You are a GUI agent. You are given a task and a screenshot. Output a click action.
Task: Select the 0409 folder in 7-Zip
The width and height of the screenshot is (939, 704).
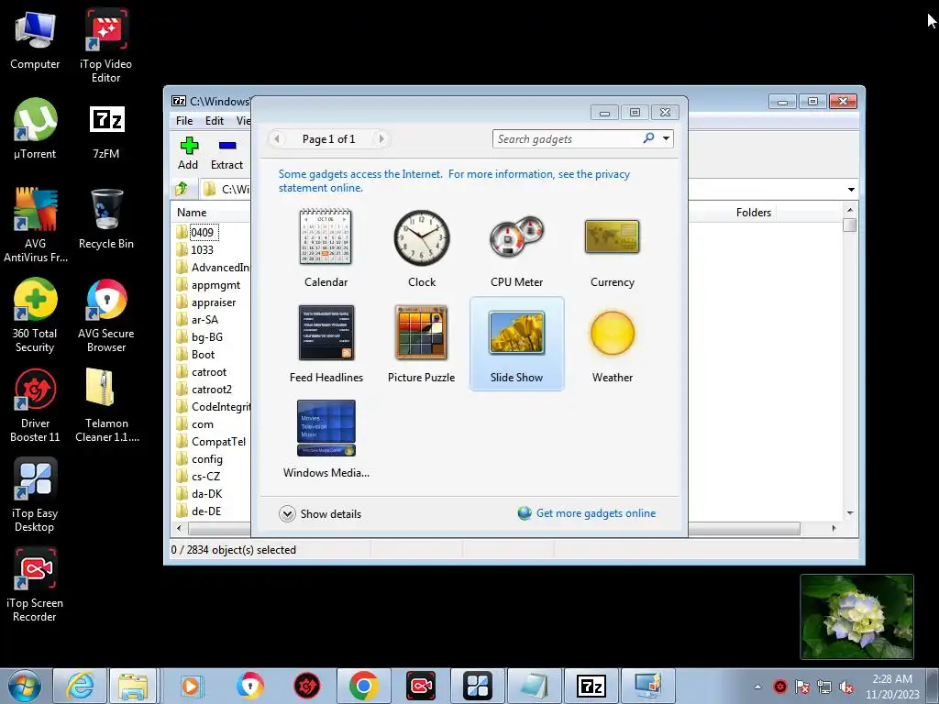click(203, 232)
